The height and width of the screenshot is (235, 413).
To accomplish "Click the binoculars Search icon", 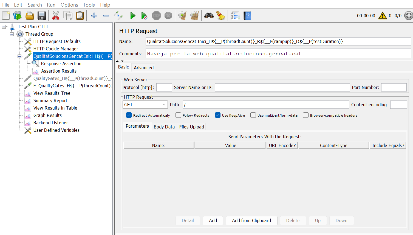I will (209, 16).
